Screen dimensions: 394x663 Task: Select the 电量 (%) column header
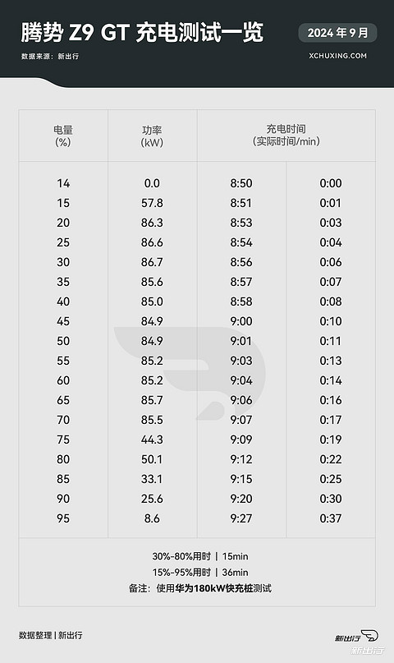[x=63, y=136]
